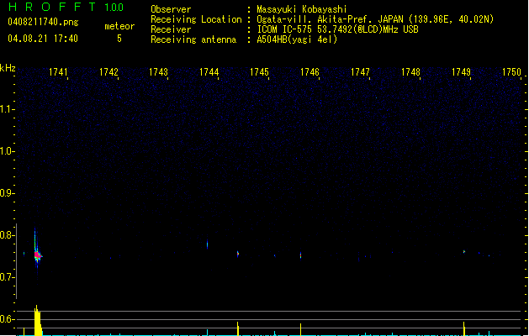Click the antenna value A504HB(yagi 4el)
This screenshot has height=336, width=529.
297,39
